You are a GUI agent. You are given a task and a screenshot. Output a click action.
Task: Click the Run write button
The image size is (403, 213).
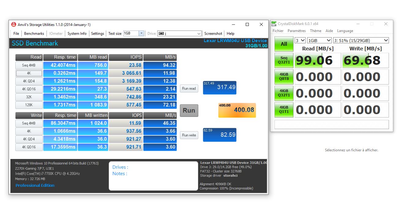pos(189,135)
